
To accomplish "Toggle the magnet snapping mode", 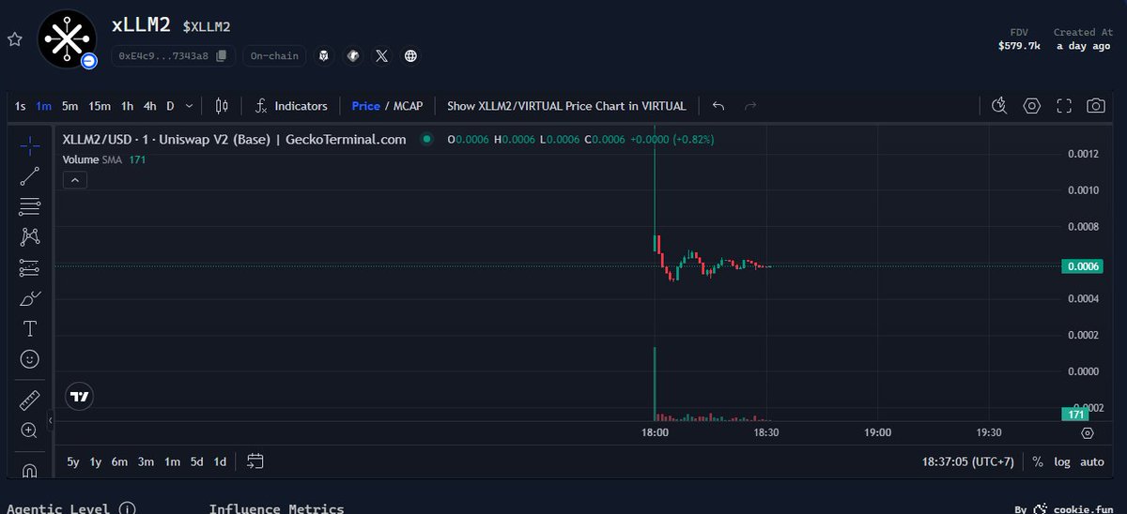I will (29, 469).
